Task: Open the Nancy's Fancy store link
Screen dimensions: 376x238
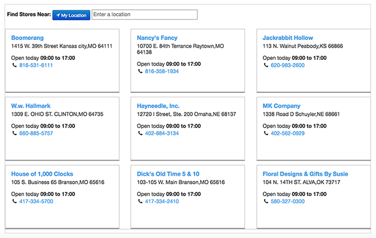Action: [x=157, y=38]
